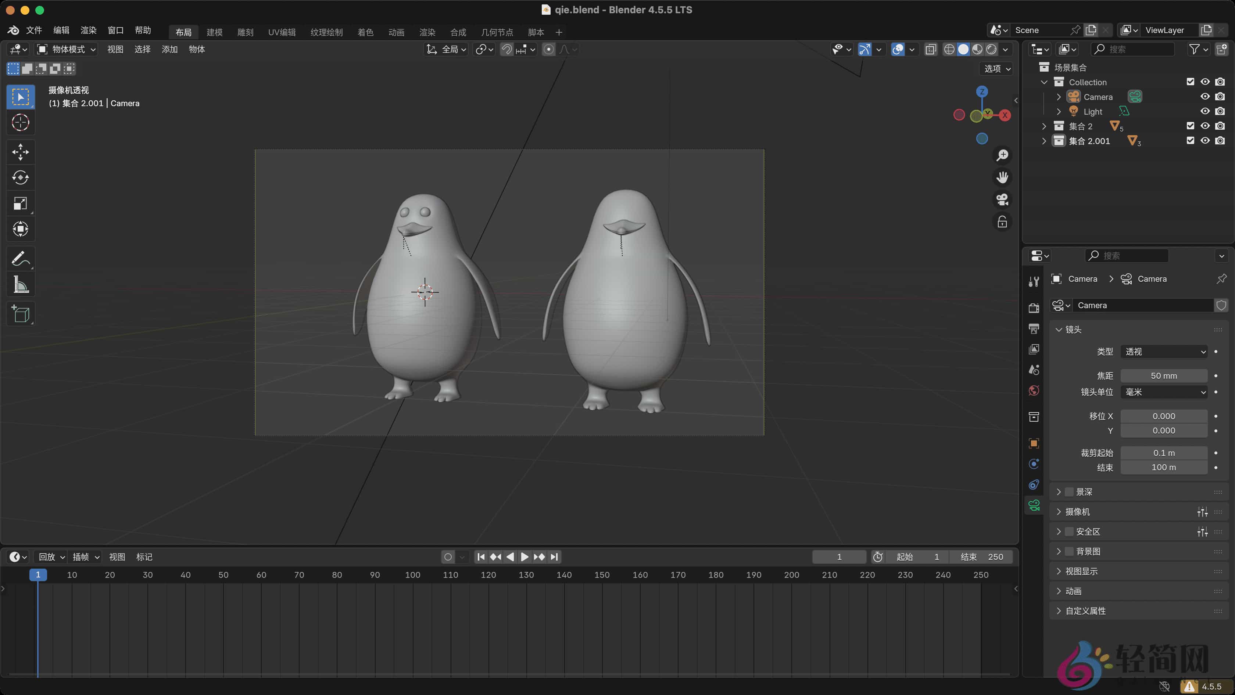Switch to the 雕刻 workspace tab

245,32
